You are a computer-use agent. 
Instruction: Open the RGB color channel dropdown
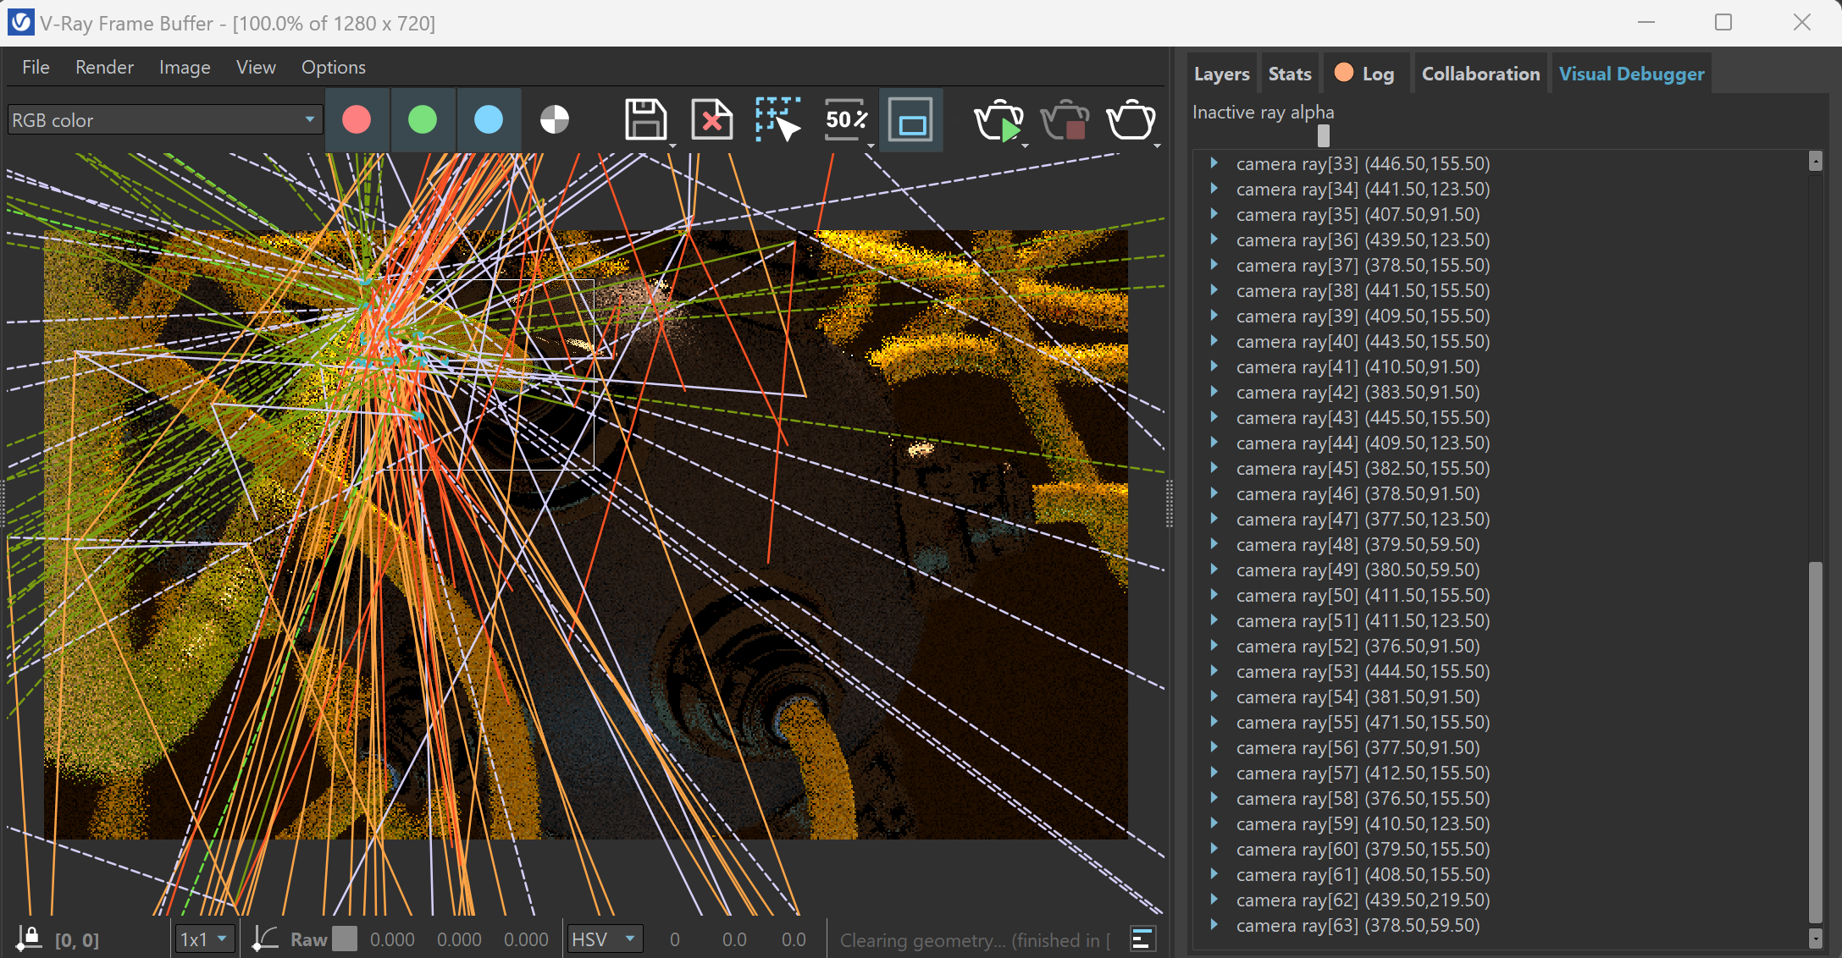tap(165, 120)
